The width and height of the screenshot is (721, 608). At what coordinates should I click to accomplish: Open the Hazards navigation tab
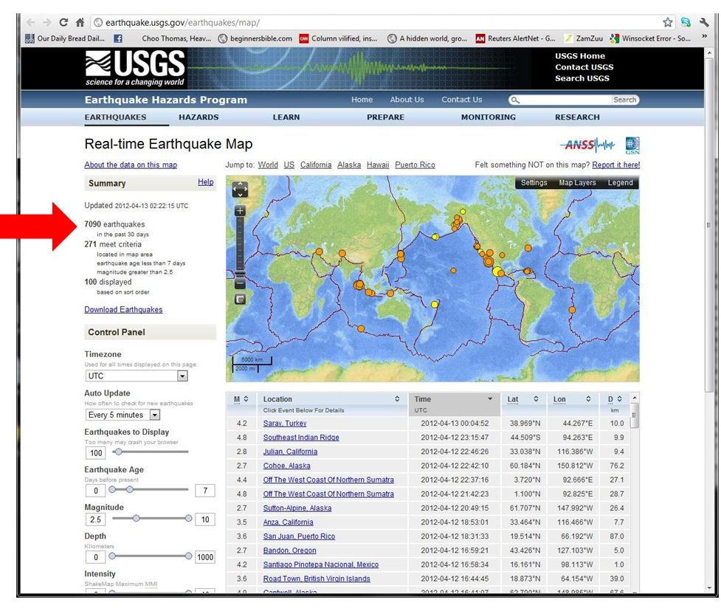pos(199,117)
